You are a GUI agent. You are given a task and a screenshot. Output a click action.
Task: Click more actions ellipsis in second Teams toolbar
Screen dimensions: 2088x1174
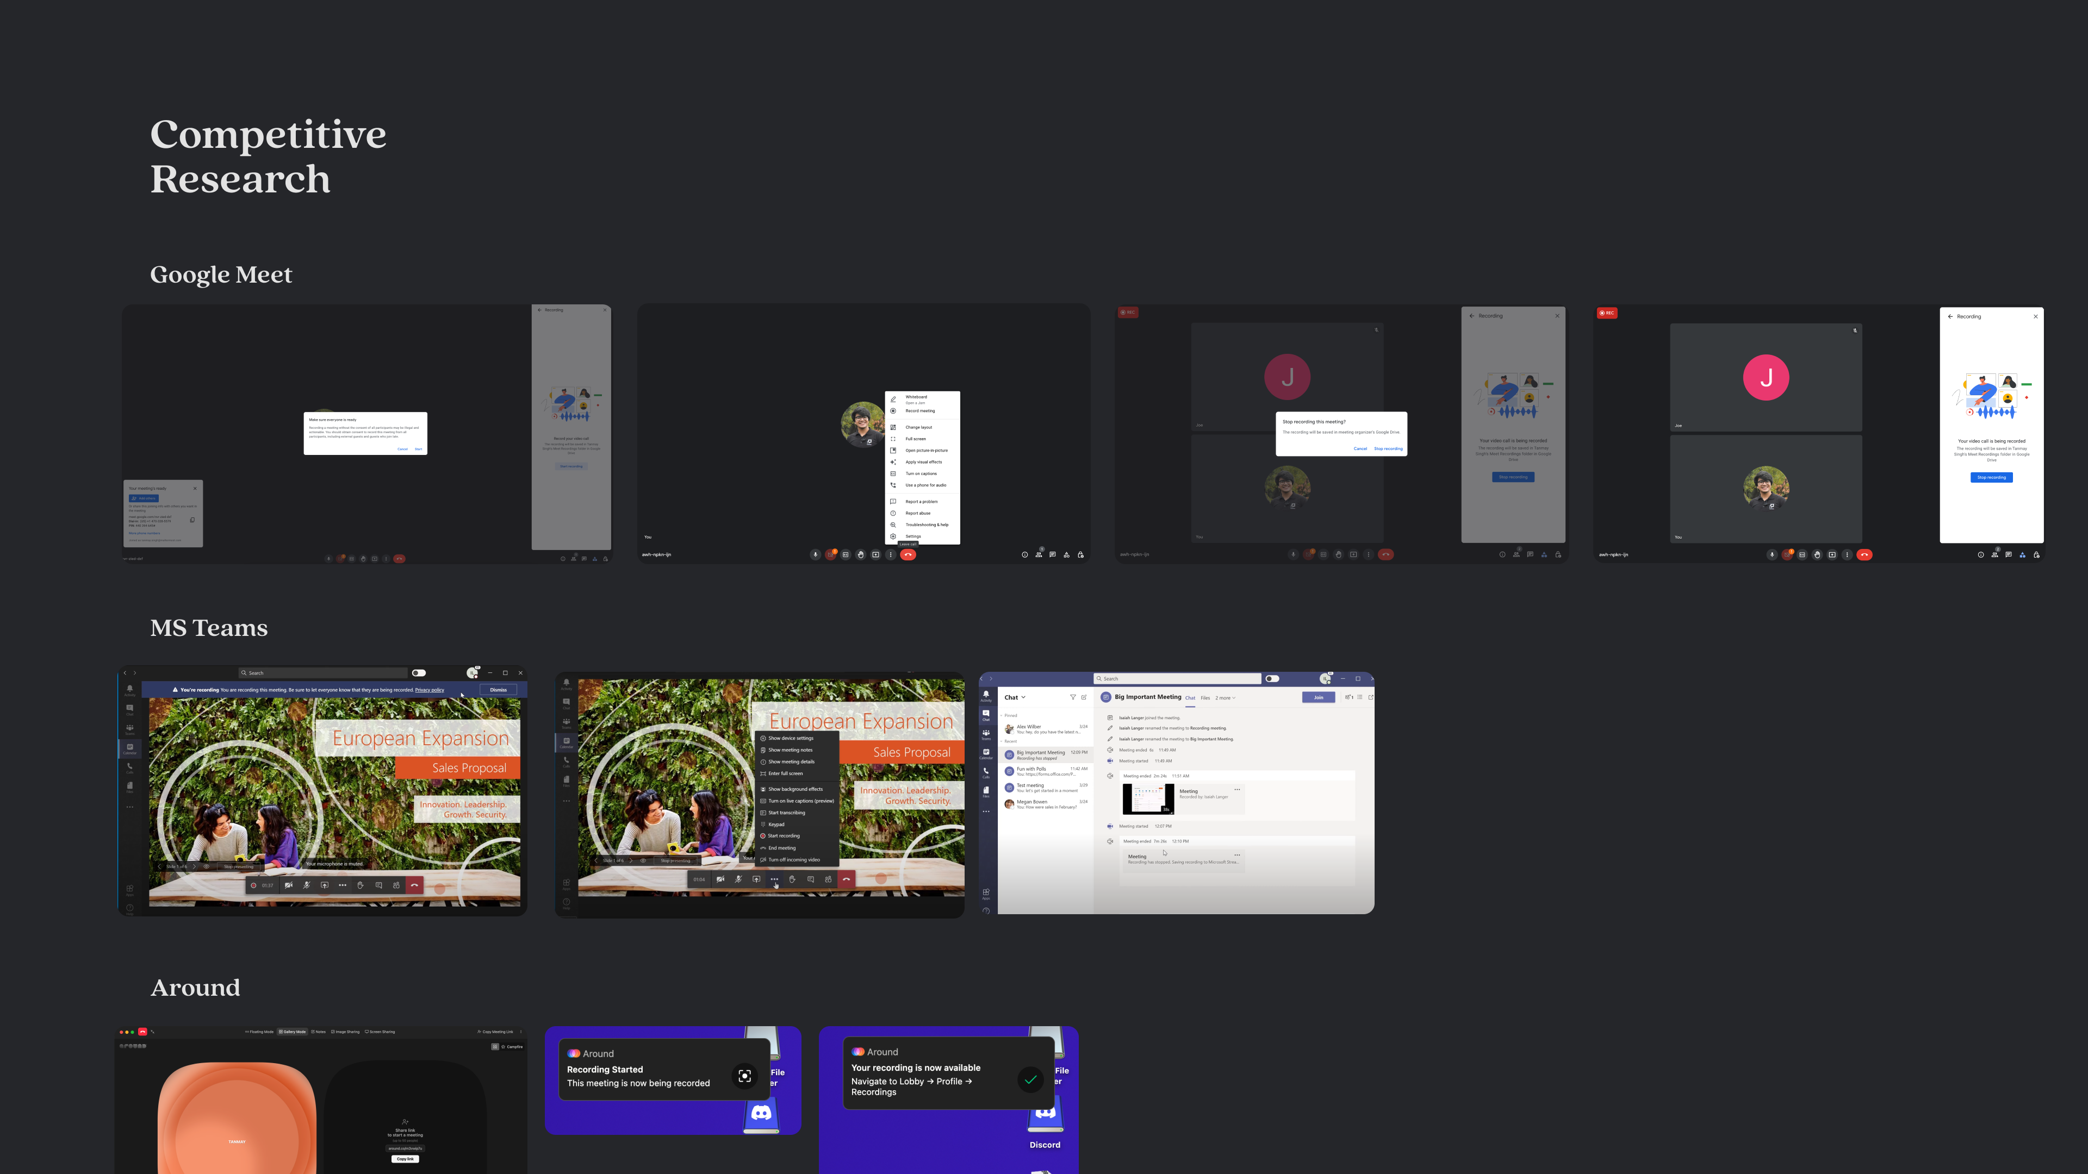point(774,879)
